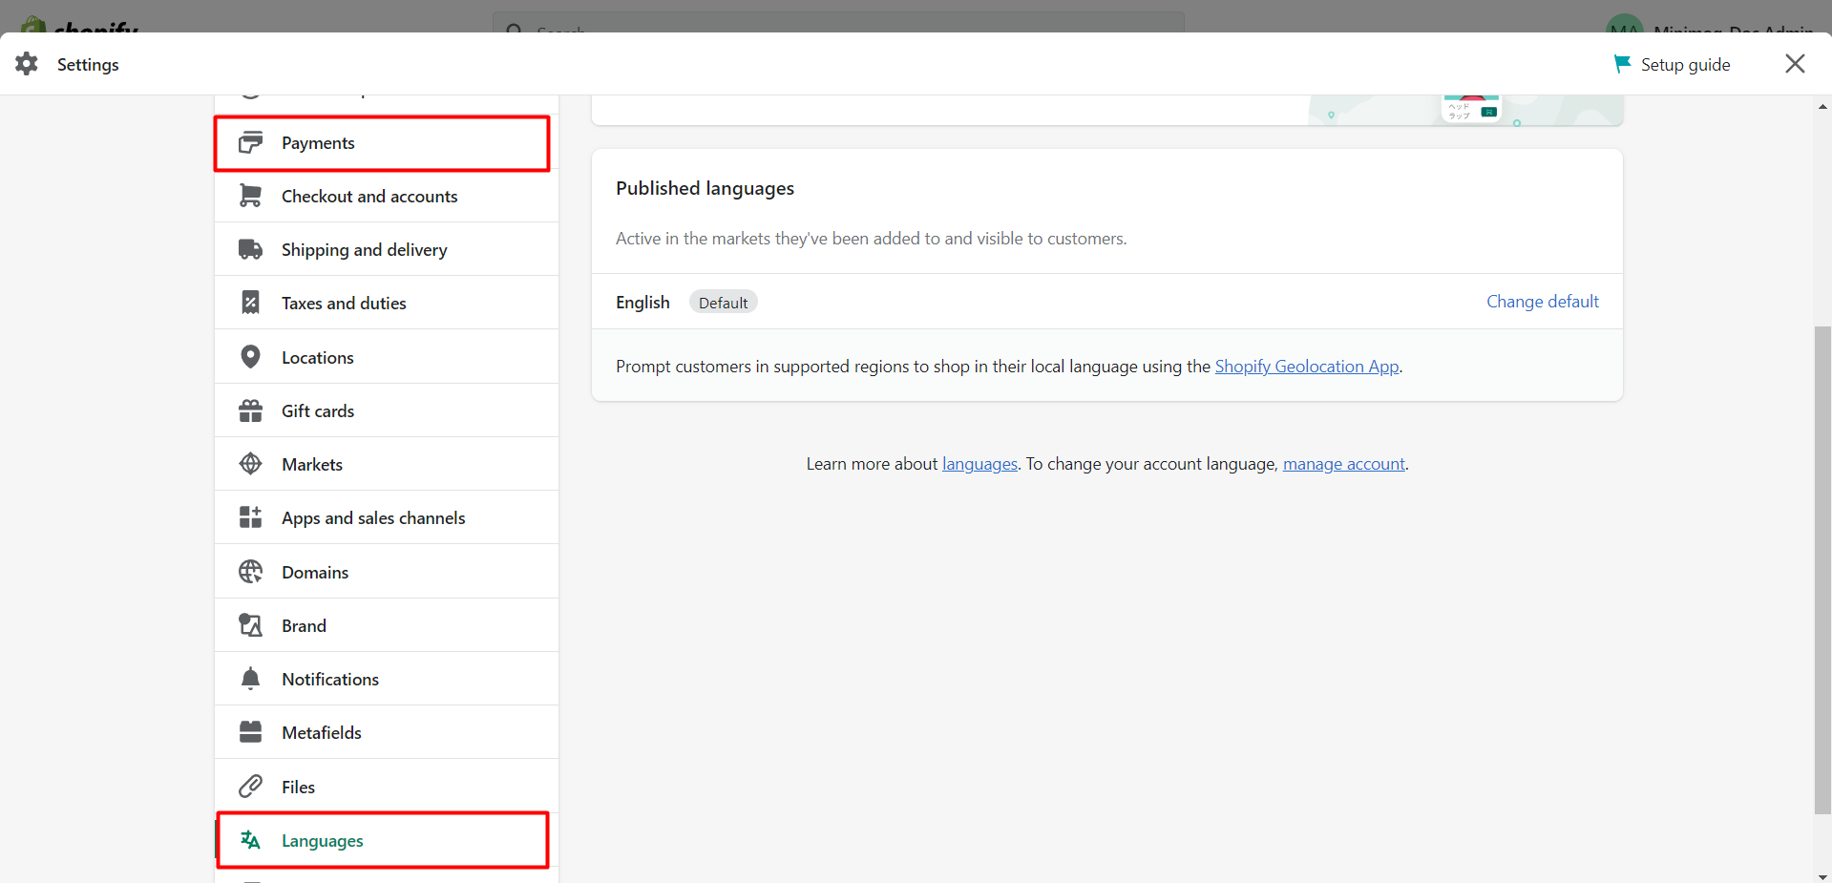This screenshot has width=1832, height=883.
Task: Click map illustration thumbnail
Action: (1465, 110)
